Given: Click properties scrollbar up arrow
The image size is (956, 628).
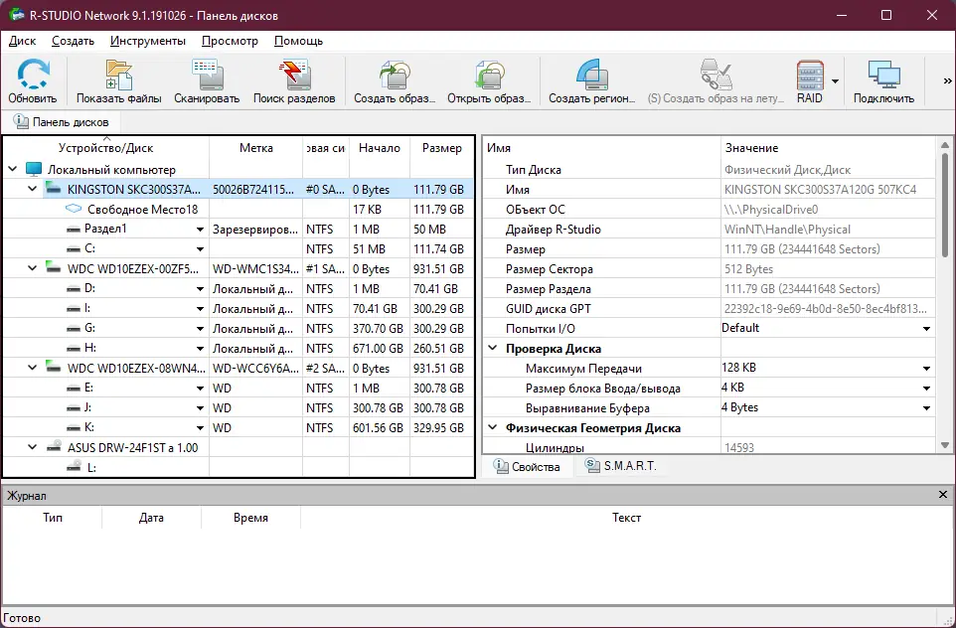Looking at the screenshot, I should pyautogui.click(x=945, y=145).
